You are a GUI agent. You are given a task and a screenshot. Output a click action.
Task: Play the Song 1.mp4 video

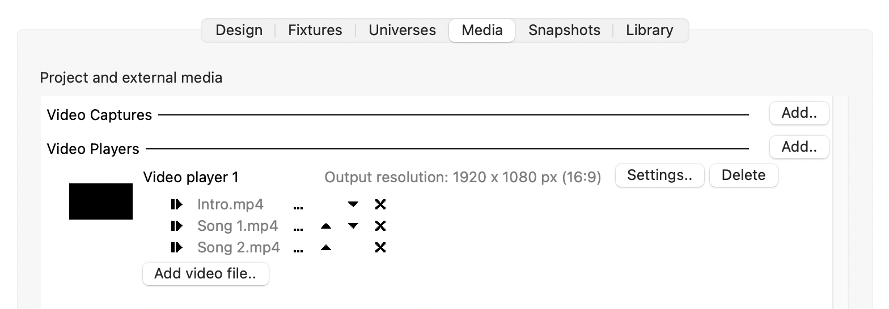pos(176,226)
